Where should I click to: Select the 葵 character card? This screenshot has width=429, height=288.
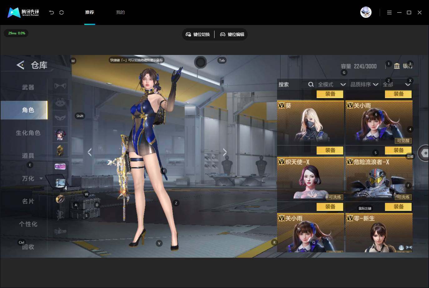(310, 122)
